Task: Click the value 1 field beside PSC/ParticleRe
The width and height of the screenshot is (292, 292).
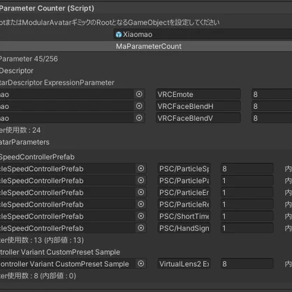Action: coord(247,204)
